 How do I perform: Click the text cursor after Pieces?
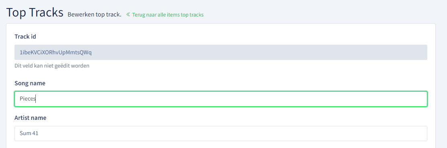pos(36,99)
